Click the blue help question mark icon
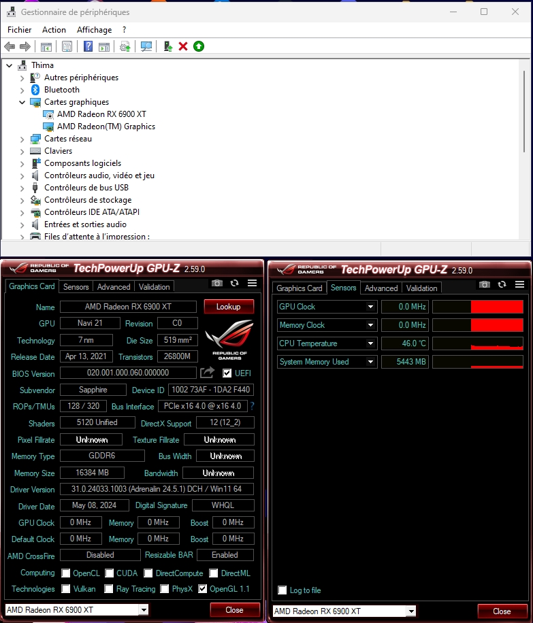 (88, 46)
